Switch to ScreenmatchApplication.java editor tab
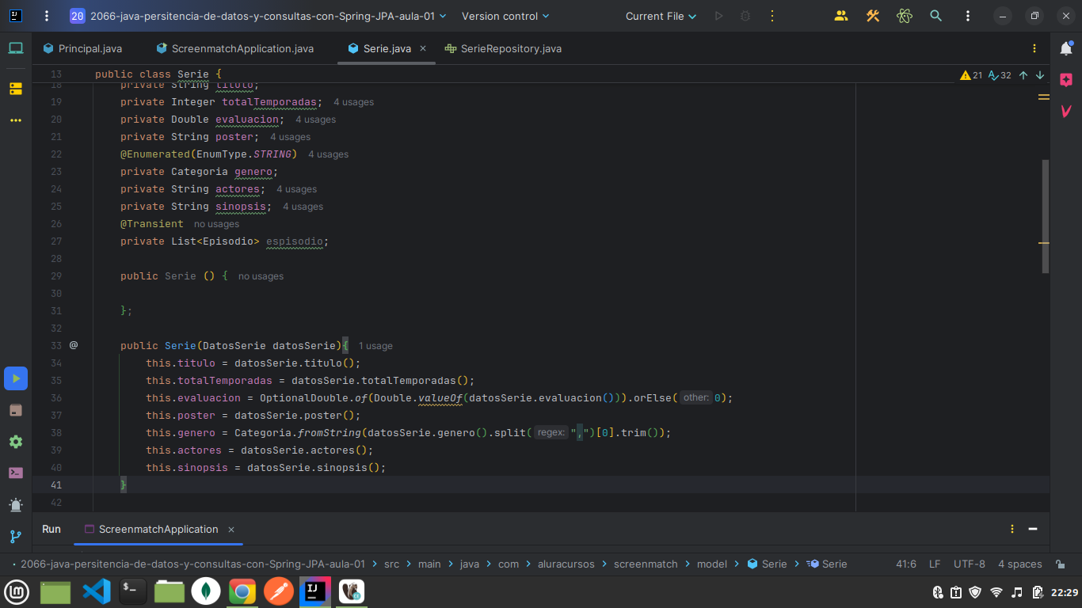The width and height of the screenshot is (1082, 608). point(235,48)
